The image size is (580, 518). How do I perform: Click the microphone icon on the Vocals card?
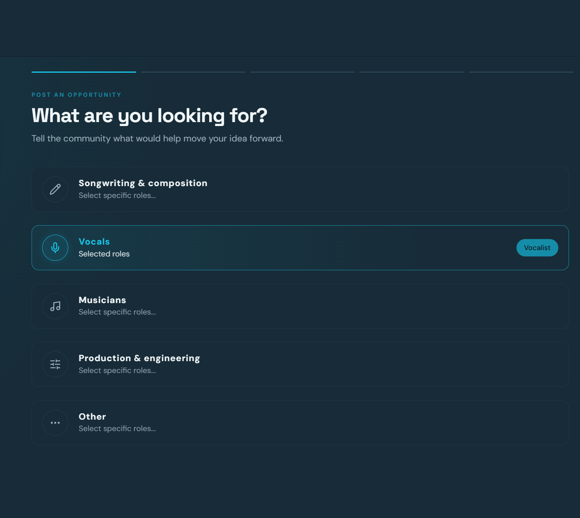click(55, 248)
